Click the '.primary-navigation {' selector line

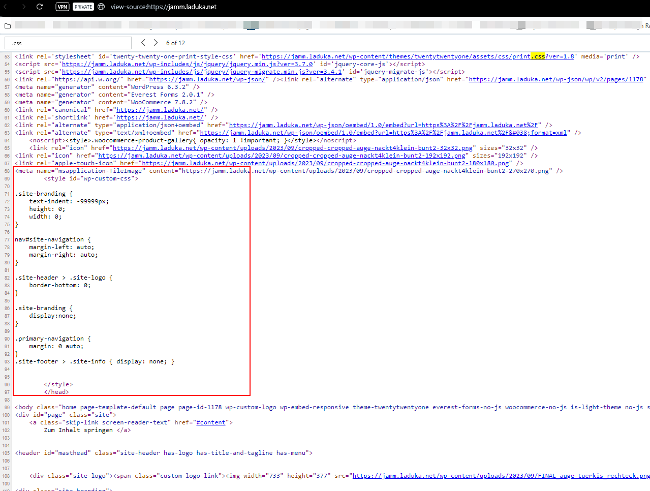point(53,339)
